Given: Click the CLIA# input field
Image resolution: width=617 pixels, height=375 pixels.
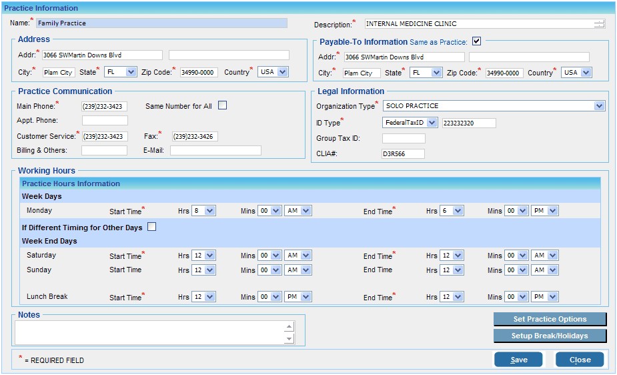Looking at the screenshot, I should coord(403,154).
